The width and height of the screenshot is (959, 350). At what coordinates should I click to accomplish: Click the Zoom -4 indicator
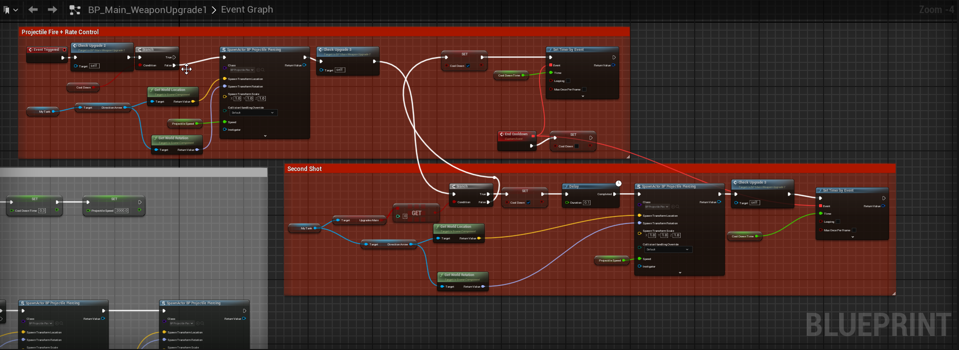(x=936, y=10)
